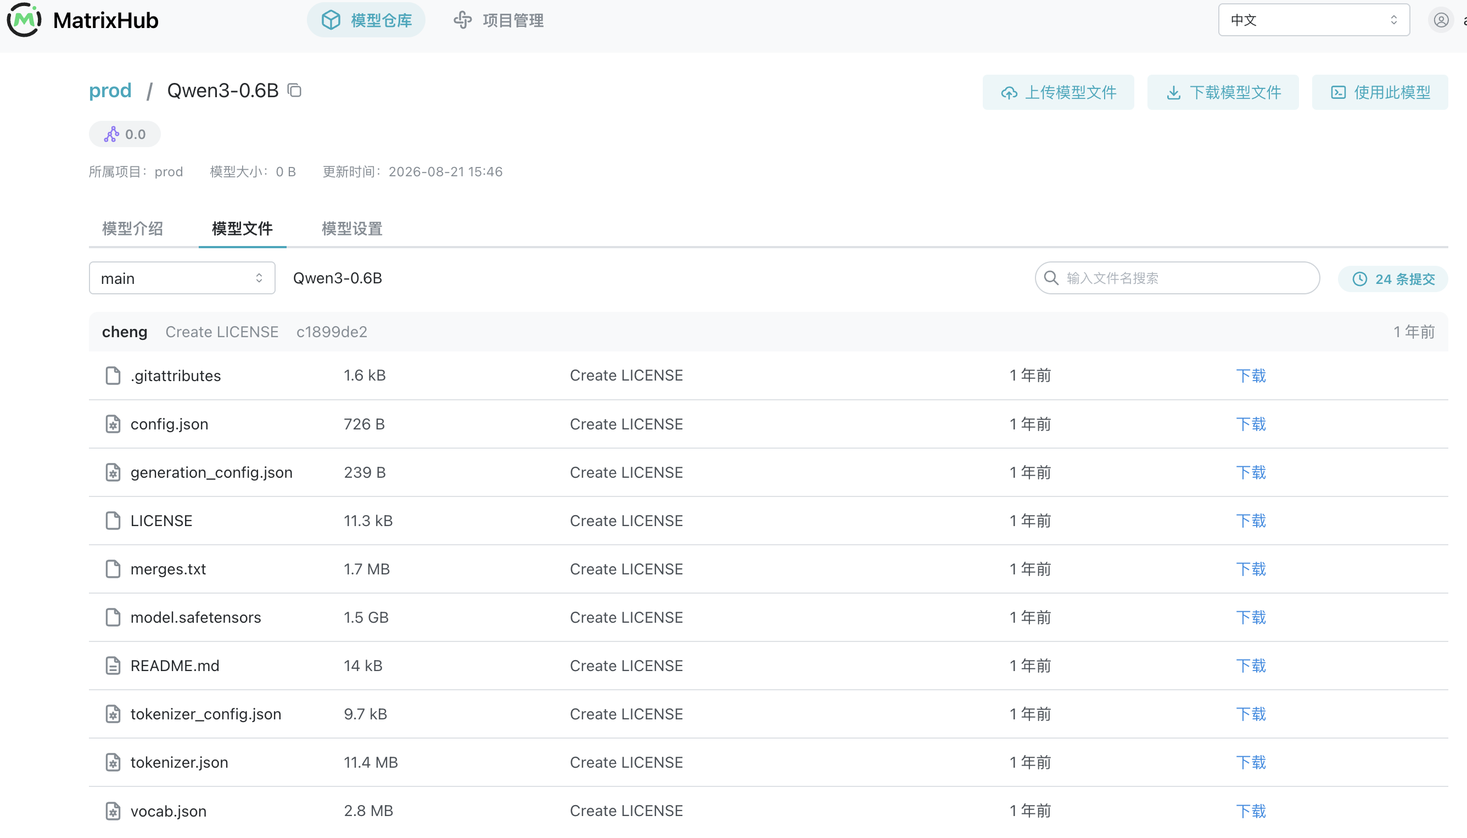Download the model.safetensors file
The image size is (1467, 838).
[x=1251, y=617]
